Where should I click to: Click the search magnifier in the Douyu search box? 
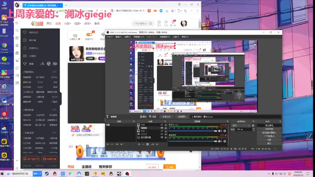150,24
